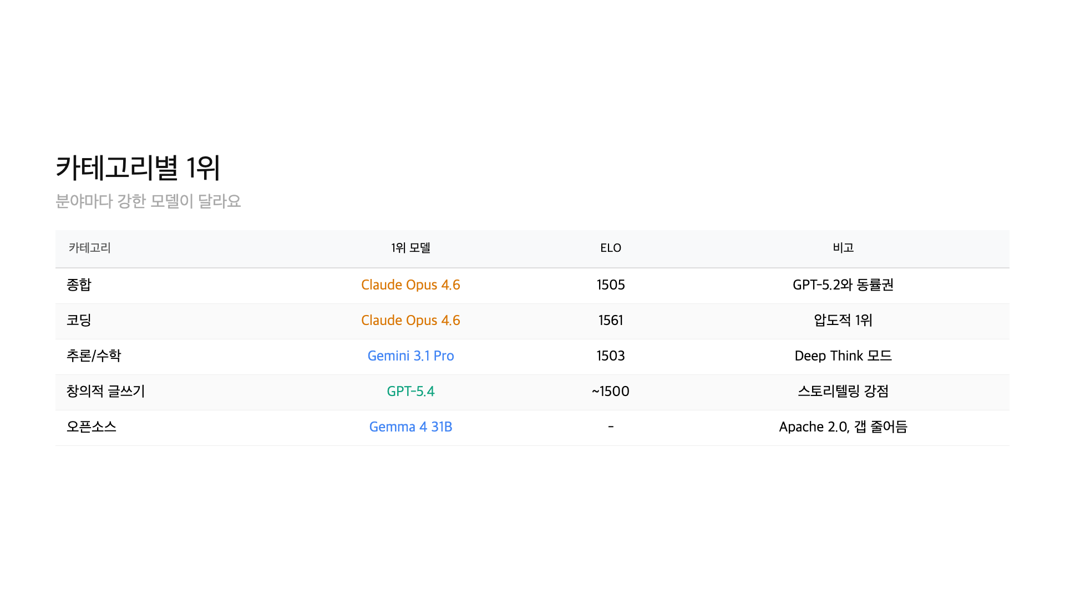Select the 오픈소스 category cell

(92, 427)
